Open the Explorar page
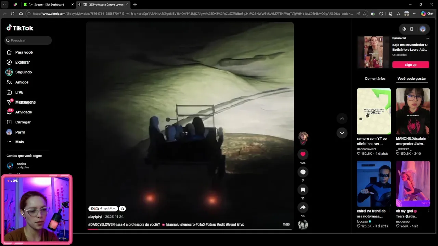438x246 pixels. pos(23,62)
